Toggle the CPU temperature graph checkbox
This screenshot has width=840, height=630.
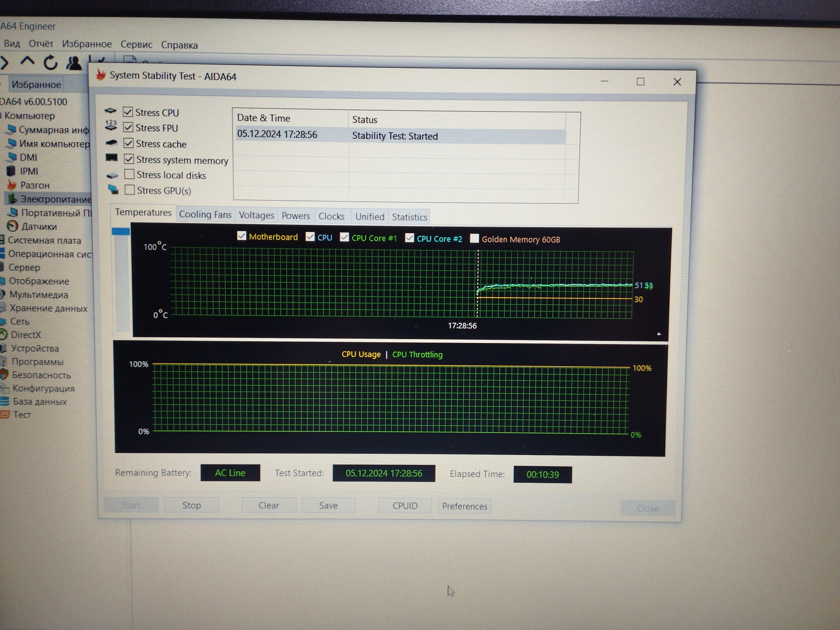[310, 237]
